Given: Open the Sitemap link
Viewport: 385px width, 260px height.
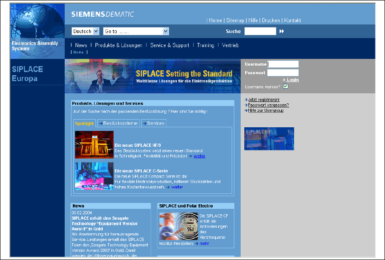Looking at the screenshot, I should (235, 20).
